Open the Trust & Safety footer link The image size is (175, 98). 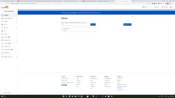coord(107,87)
